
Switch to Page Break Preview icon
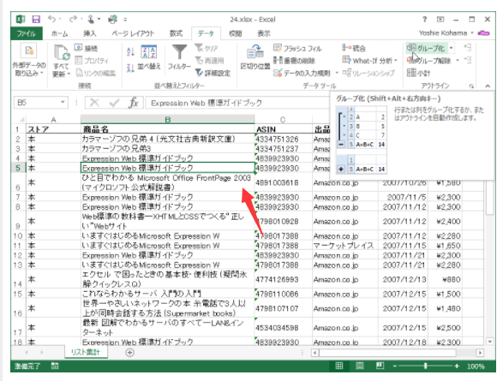(380, 366)
